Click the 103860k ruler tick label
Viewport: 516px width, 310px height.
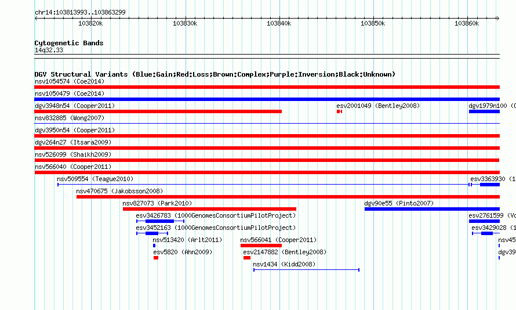click(x=467, y=23)
